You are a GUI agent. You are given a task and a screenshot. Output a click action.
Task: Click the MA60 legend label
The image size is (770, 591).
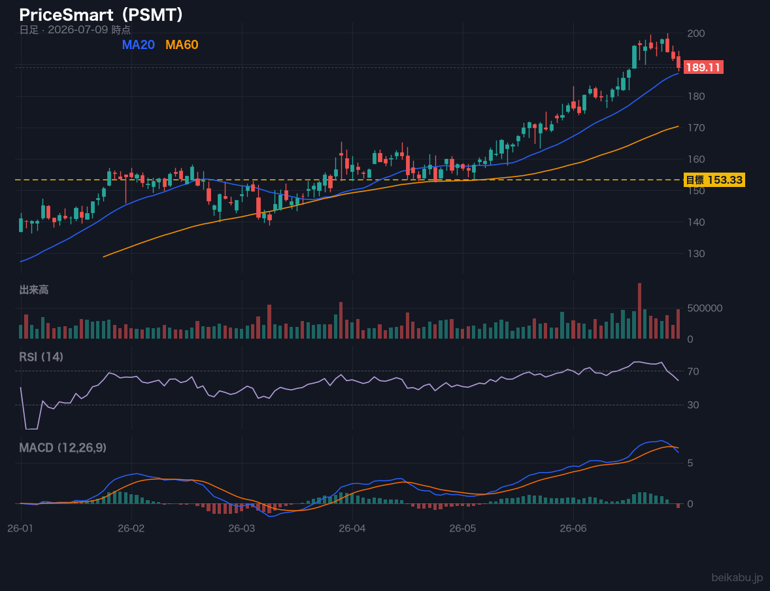182,44
